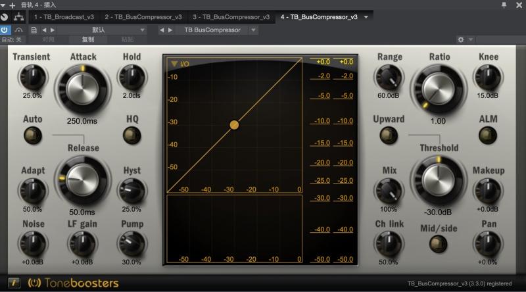Click the 1.00 ratio value
Viewport: 526px width, 292px height.
pyautogui.click(x=438, y=121)
